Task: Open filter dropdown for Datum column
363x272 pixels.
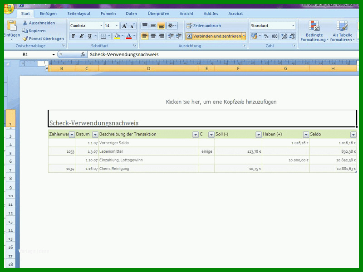Action: click(x=95, y=135)
